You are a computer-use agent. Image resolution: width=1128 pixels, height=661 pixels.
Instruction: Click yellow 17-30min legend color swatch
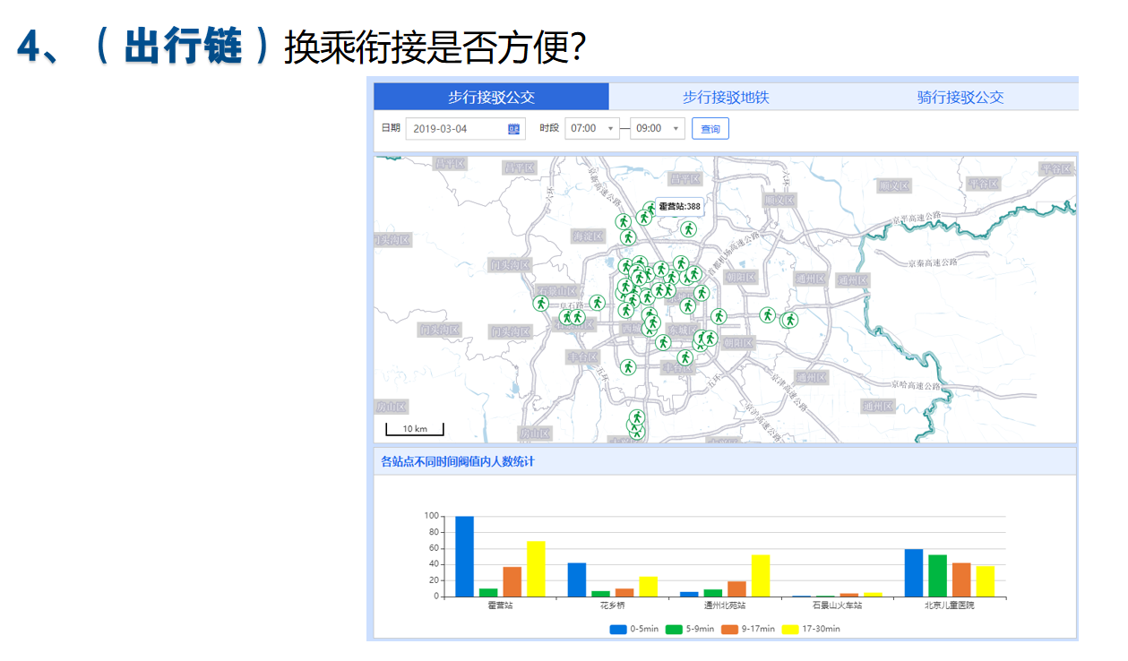(790, 629)
